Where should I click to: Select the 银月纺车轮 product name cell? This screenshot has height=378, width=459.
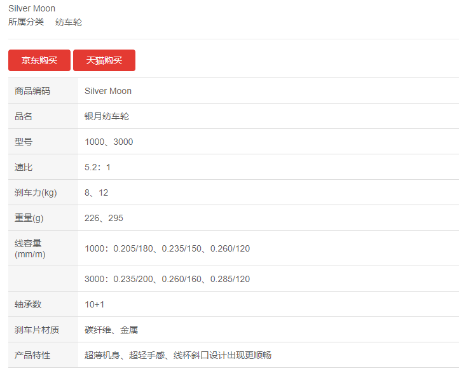107,116
